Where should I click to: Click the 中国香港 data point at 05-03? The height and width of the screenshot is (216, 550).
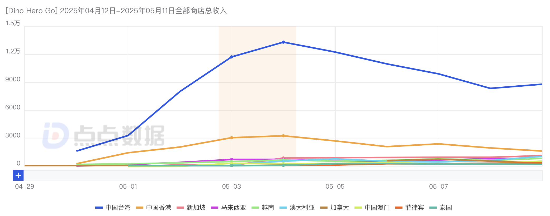point(231,138)
